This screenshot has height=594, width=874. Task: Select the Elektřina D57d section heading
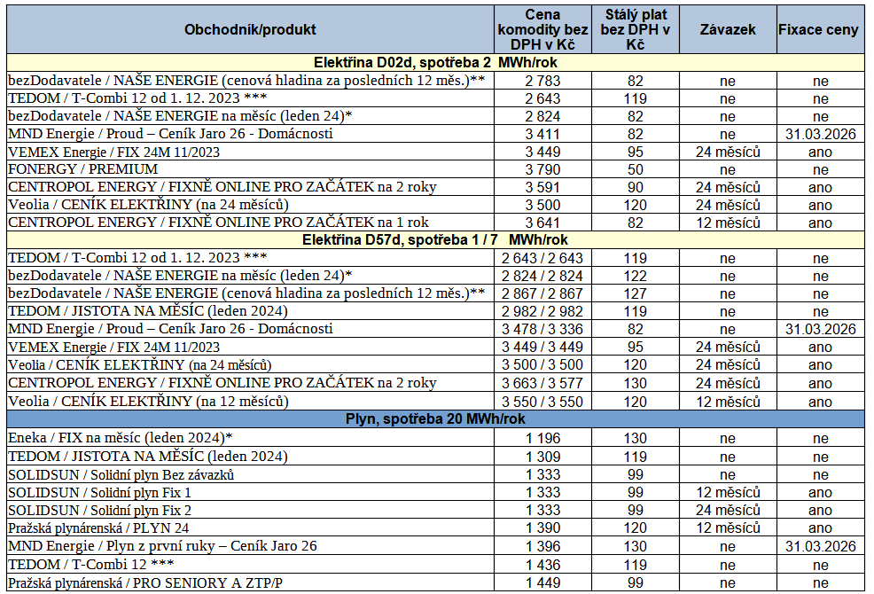pos(435,240)
